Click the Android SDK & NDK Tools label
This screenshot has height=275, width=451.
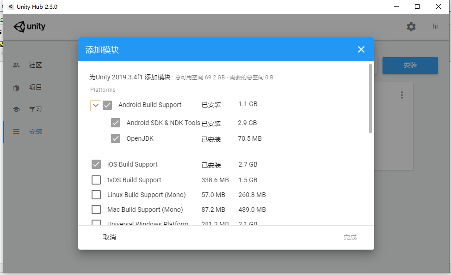[163, 123]
